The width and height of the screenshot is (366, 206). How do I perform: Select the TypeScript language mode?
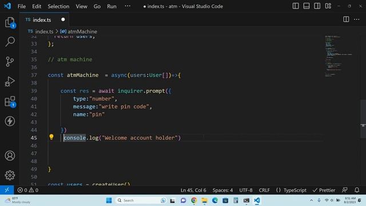[295, 190]
